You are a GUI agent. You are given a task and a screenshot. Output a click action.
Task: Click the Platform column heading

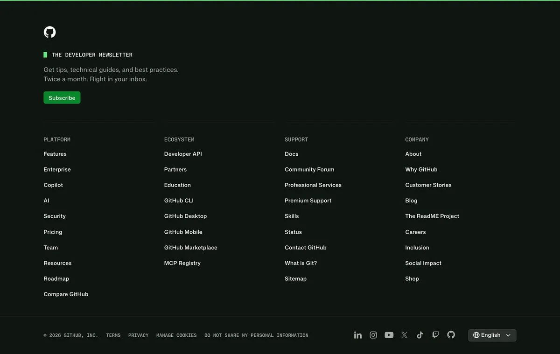pos(57,139)
